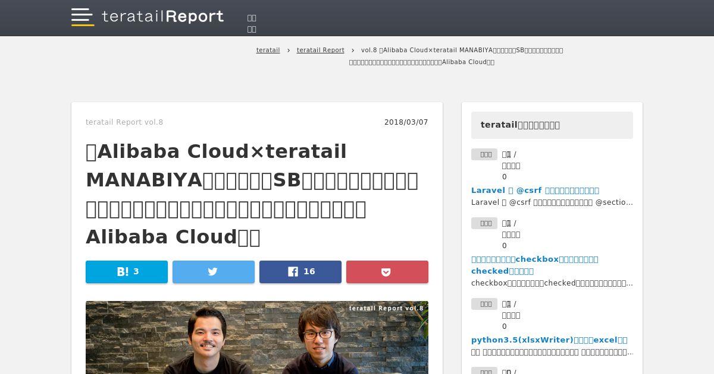Click the article title heading
The width and height of the screenshot is (714, 374).
(252, 194)
